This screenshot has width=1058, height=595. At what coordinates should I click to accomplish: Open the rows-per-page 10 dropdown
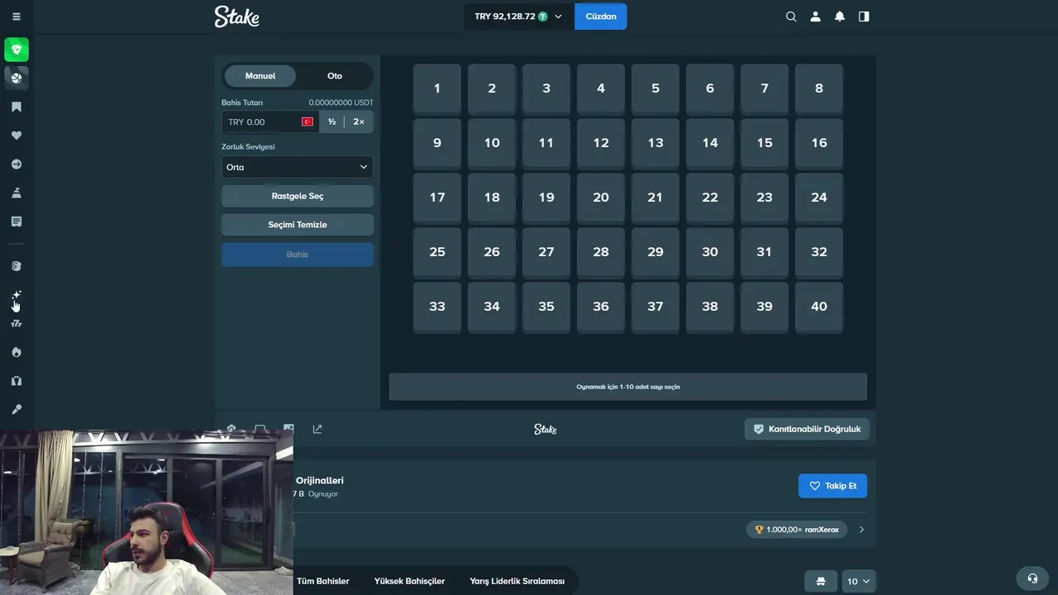pyautogui.click(x=859, y=581)
